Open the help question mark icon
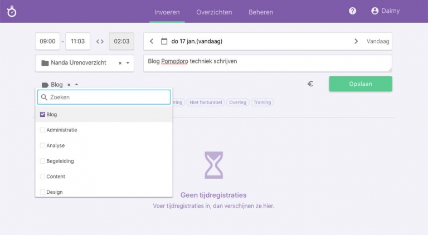The image size is (428, 235). pos(352,11)
